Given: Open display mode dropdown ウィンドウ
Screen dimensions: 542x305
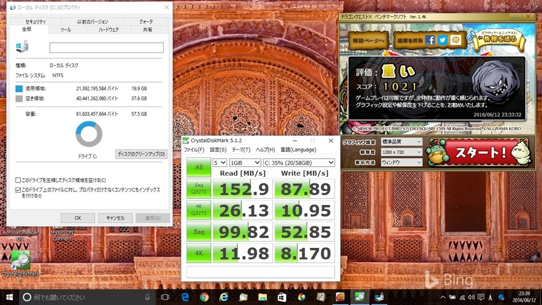Looking at the screenshot, I should click(401, 162).
